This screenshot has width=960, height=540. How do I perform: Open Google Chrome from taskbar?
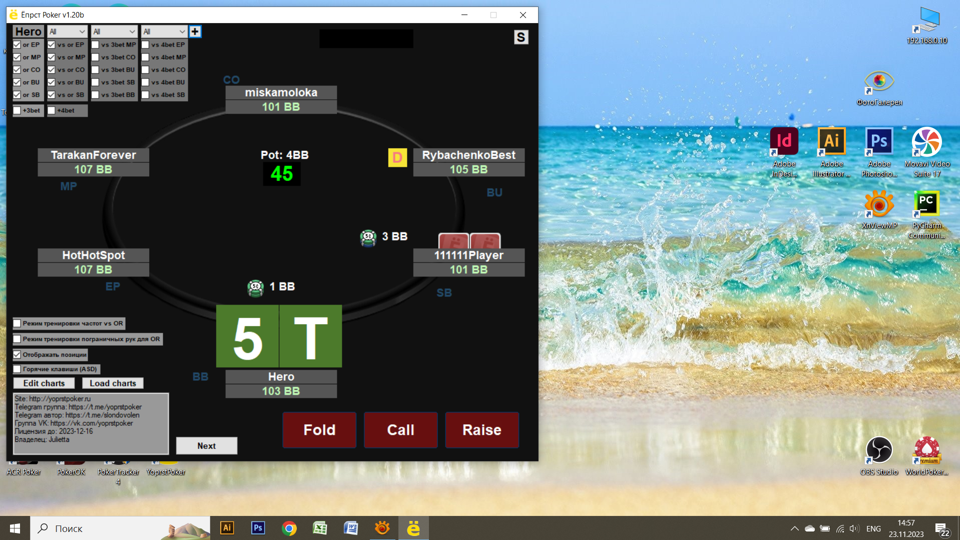[289, 528]
